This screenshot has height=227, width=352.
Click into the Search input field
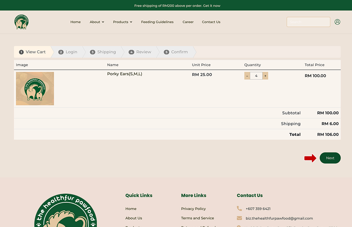308,22
